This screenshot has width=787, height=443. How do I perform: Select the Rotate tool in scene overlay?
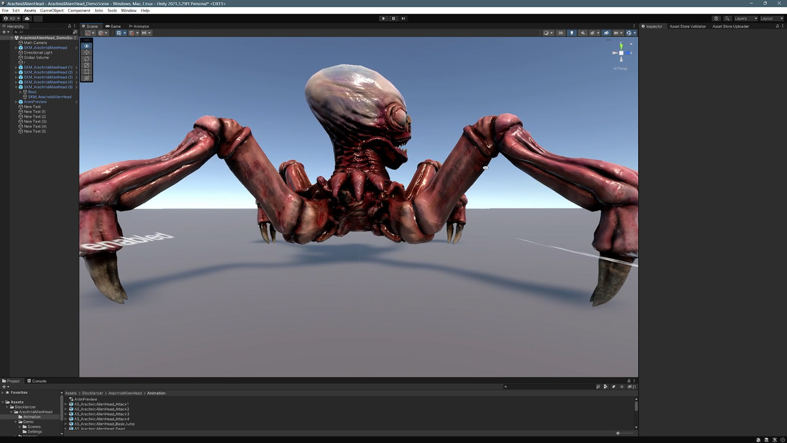(x=87, y=59)
